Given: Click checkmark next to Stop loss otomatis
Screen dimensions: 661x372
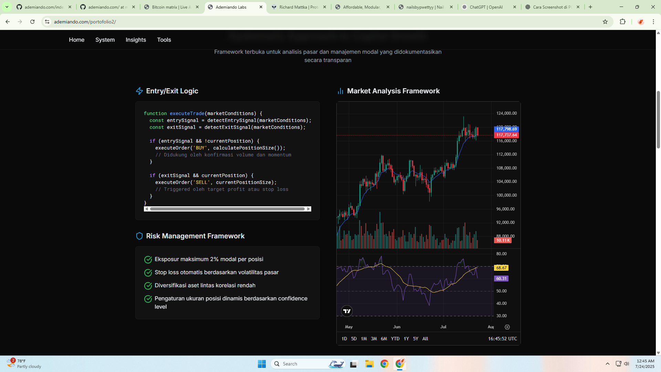Looking at the screenshot, I should tap(148, 273).
